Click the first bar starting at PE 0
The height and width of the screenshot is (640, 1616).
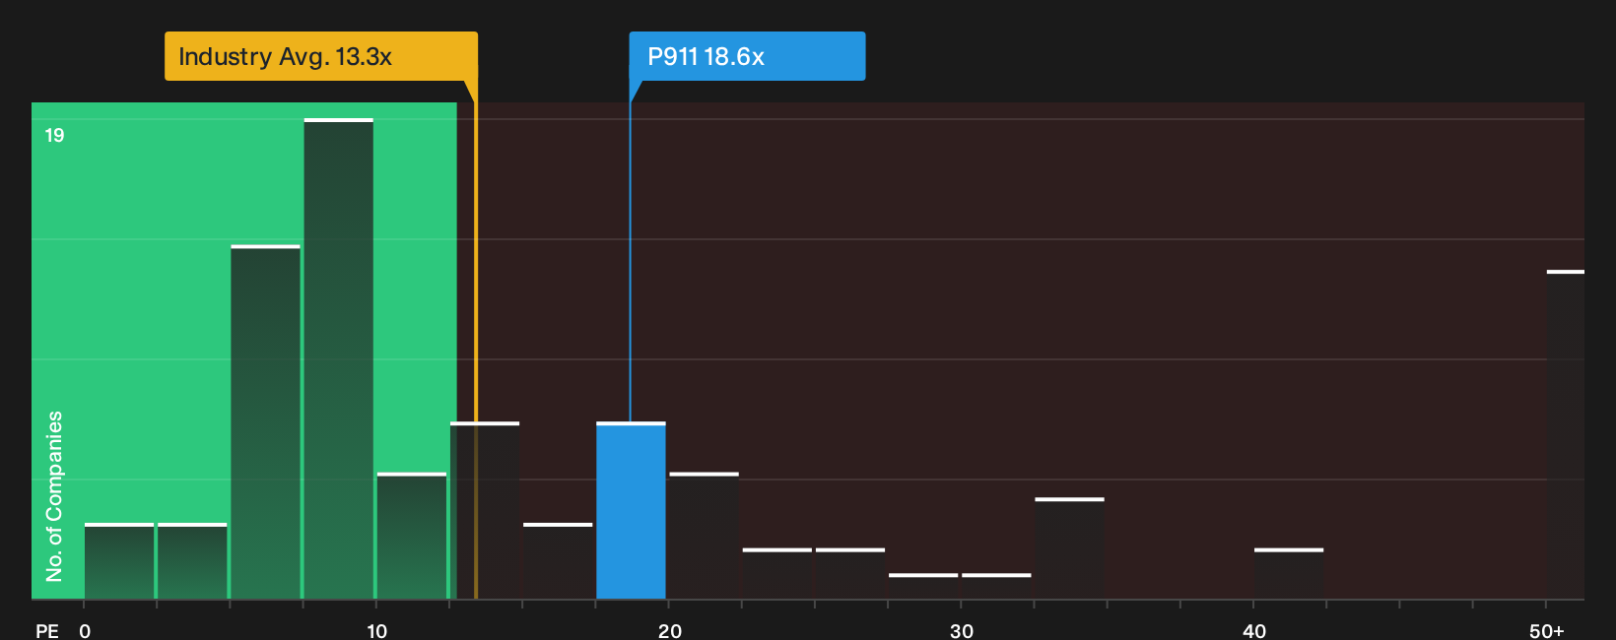click(119, 561)
